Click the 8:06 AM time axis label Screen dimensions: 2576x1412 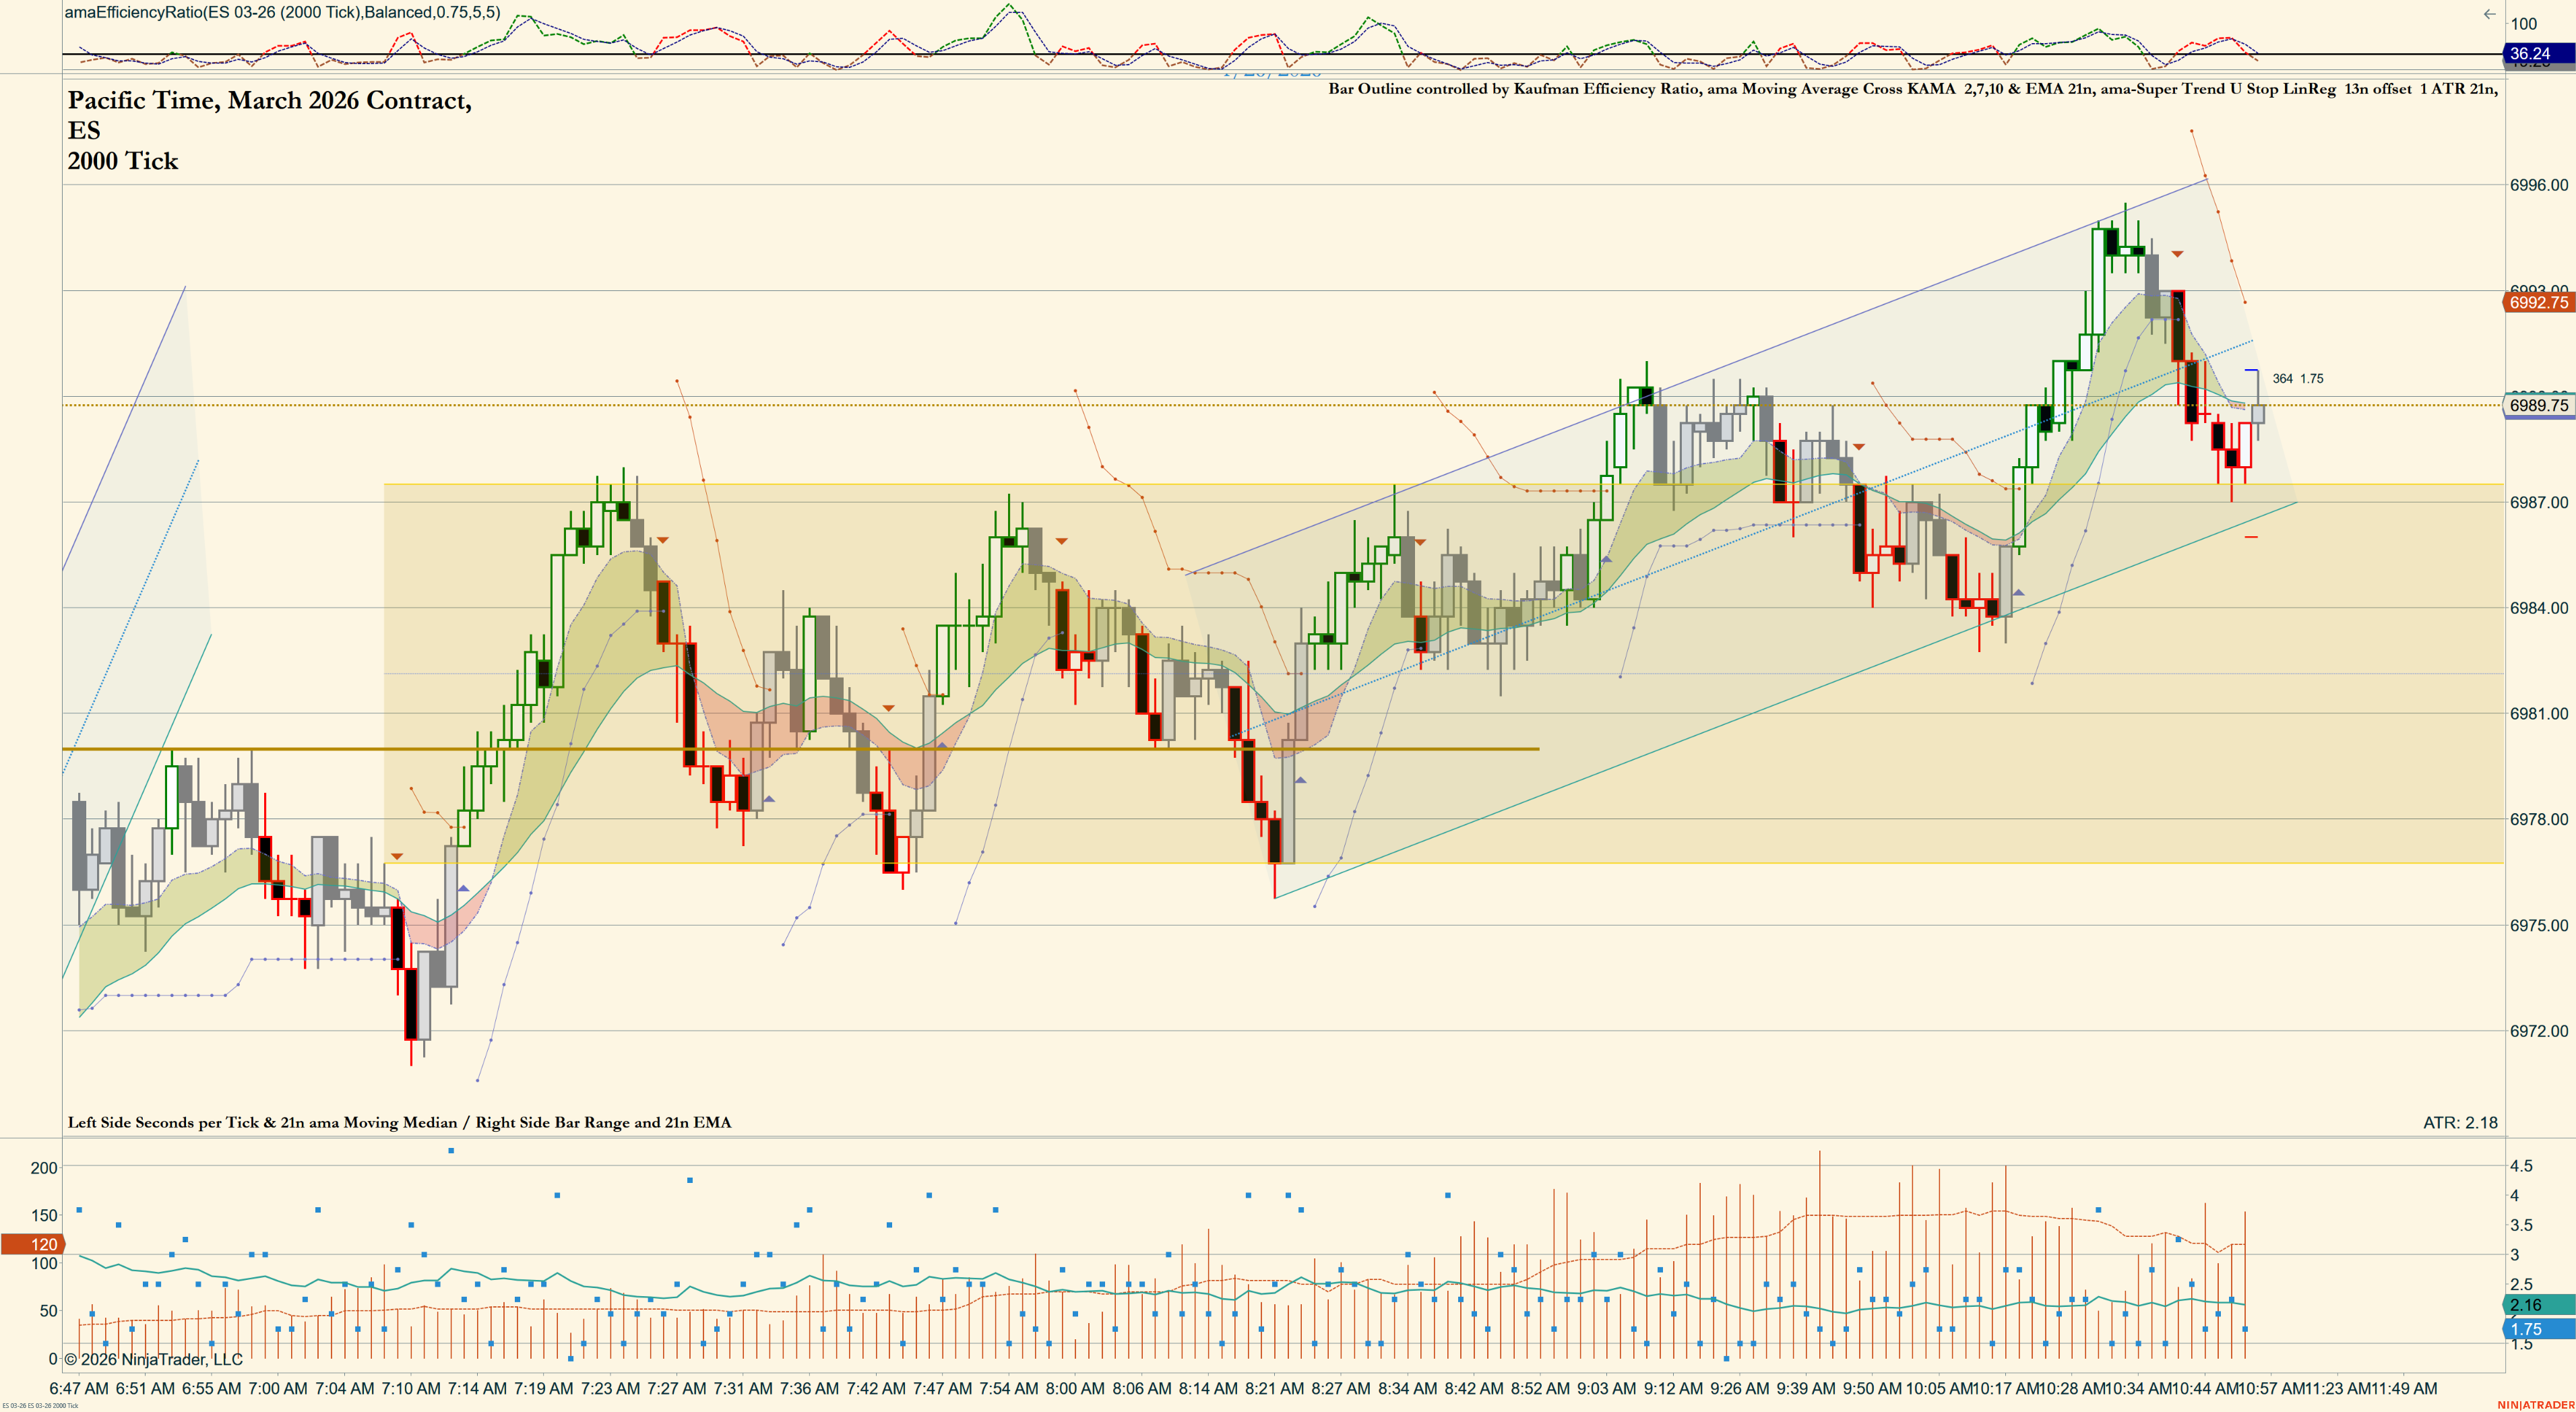pos(1142,1389)
